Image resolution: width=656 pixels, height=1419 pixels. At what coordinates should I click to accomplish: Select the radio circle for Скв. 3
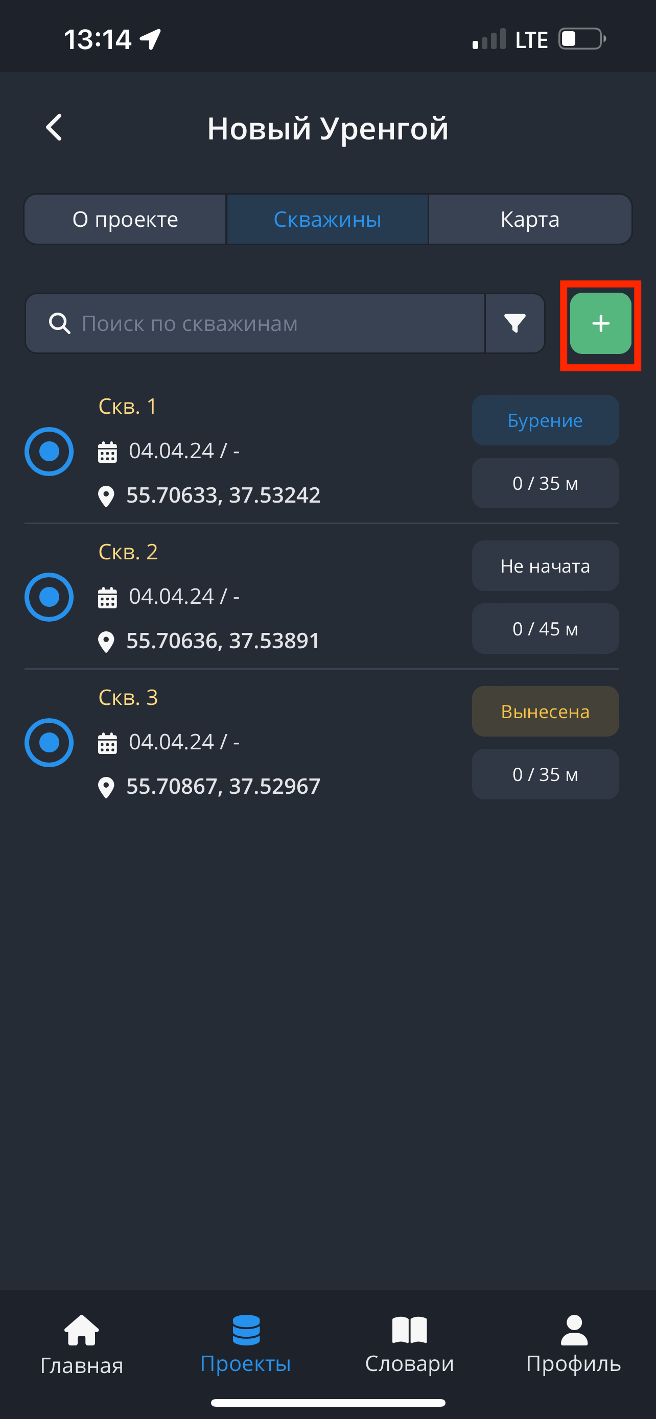pyautogui.click(x=49, y=742)
